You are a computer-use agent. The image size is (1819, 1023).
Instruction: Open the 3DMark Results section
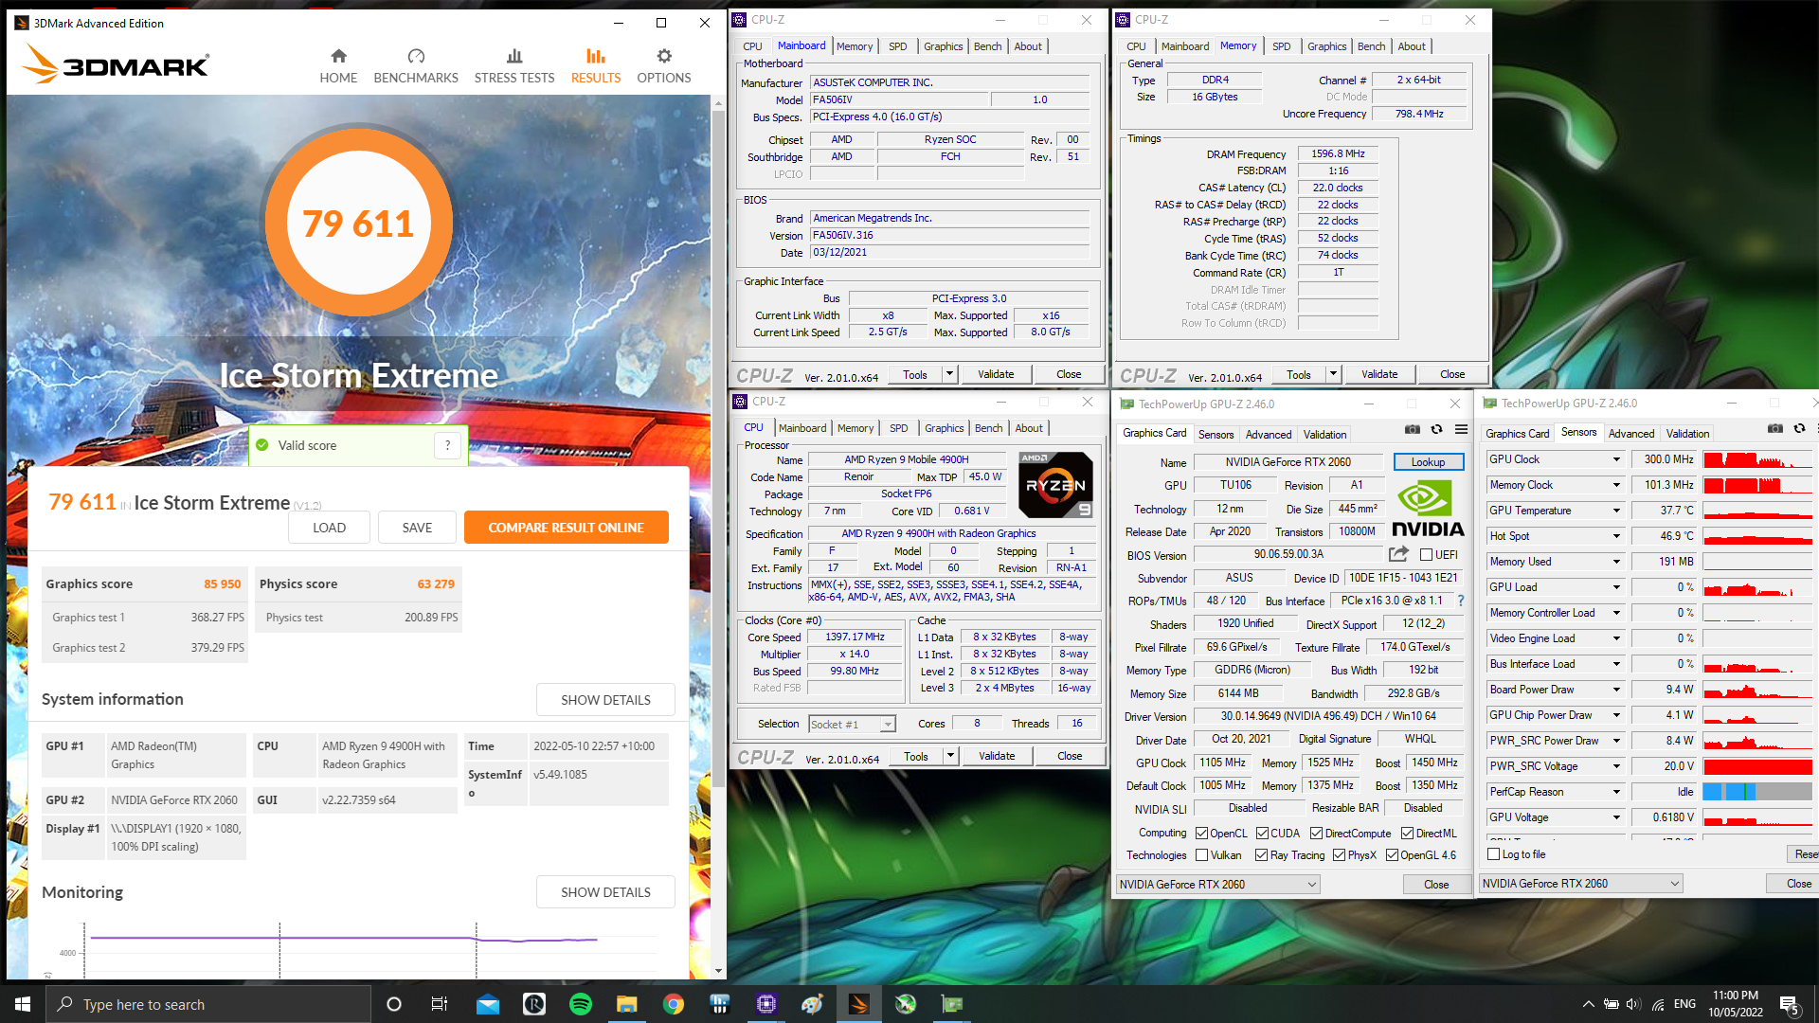point(596,66)
